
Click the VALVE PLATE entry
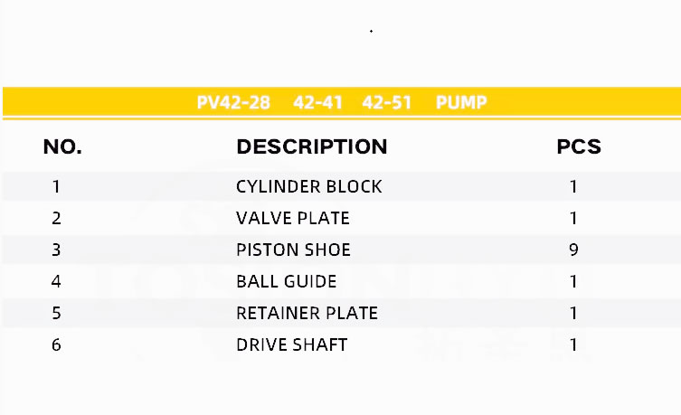[x=292, y=219]
